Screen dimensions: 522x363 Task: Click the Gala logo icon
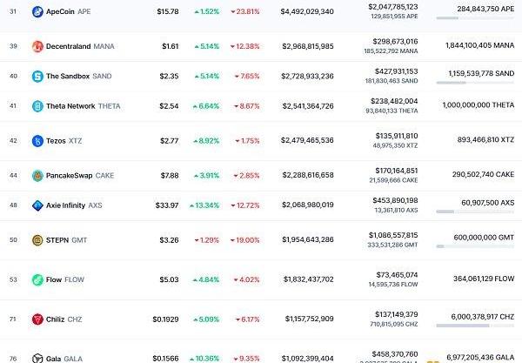click(37, 358)
